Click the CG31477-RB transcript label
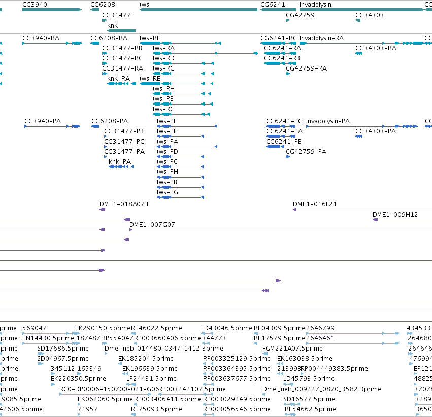The height and width of the screenshot is (417, 432). (122, 48)
